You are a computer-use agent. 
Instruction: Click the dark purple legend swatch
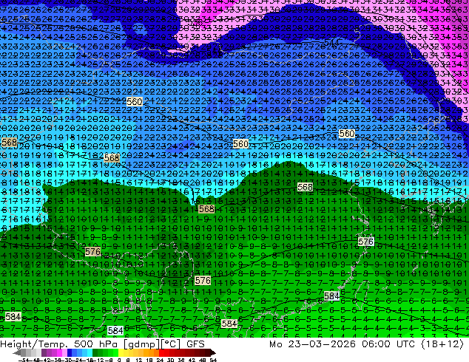tap(44, 352)
